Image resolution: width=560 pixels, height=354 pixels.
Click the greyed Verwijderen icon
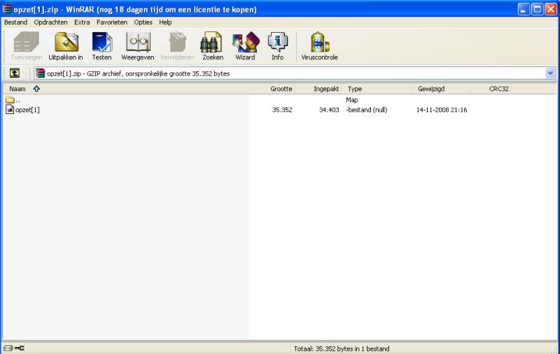point(177,42)
